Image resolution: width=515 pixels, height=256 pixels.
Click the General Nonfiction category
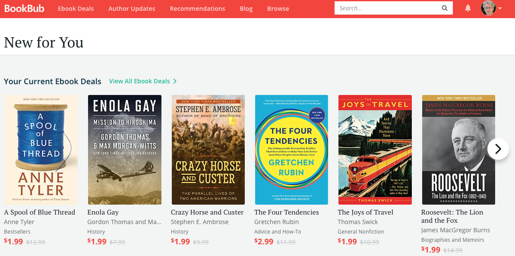pos(361,232)
